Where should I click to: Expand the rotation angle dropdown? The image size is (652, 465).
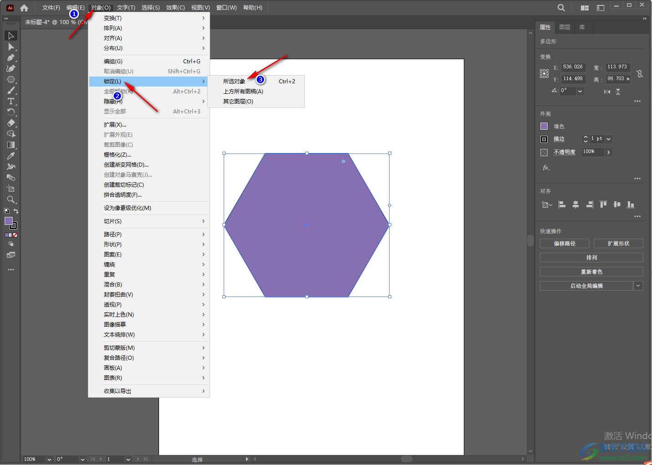pos(580,91)
